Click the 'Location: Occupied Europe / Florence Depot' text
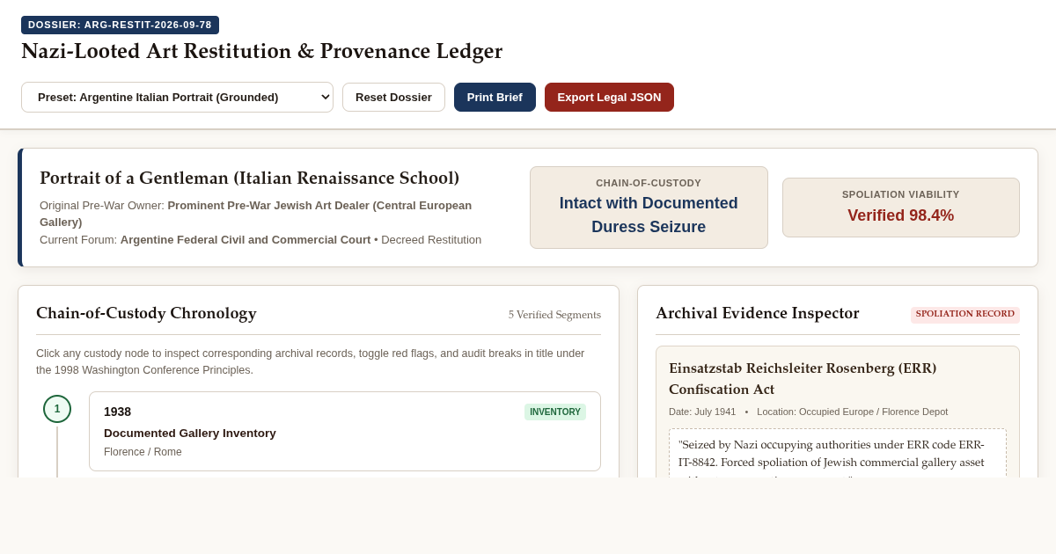Viewport: 1056px width, 554px height. click(x=853, y=412)
